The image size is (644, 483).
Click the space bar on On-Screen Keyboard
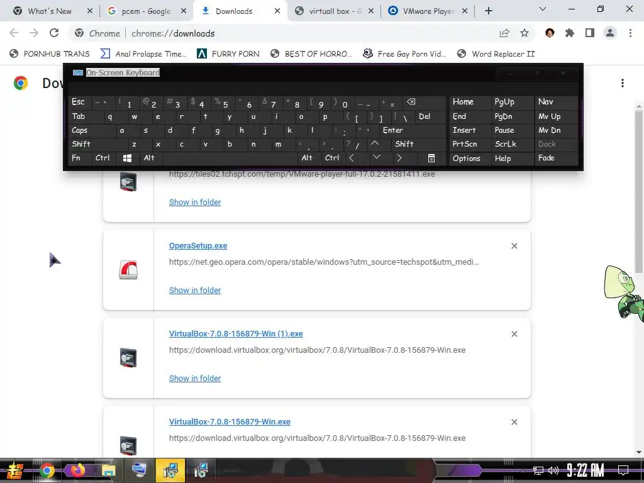tap(230, 158)
